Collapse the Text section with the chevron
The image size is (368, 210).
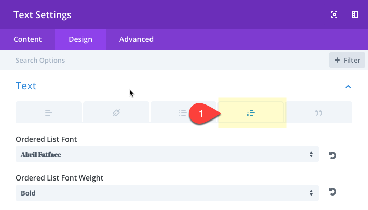pos(348,86)
